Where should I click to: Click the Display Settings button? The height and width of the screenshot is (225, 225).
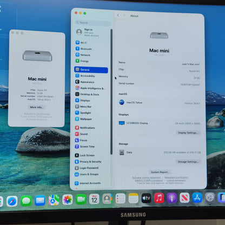pos(188,133)
